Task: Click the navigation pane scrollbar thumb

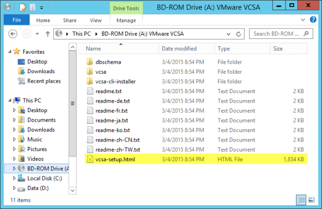Action: (73, 104)
